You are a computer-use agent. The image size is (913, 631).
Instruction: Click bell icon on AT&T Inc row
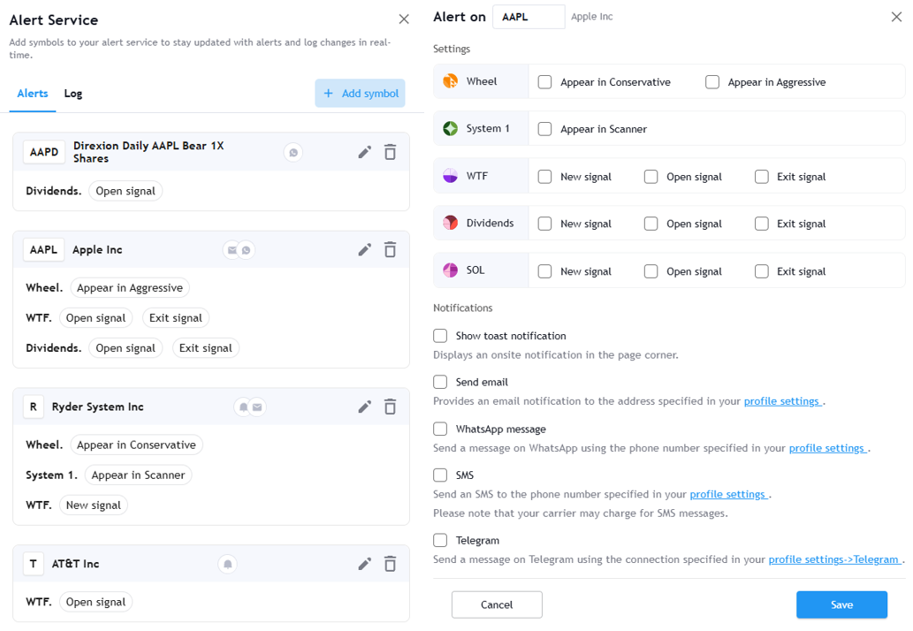228,564
